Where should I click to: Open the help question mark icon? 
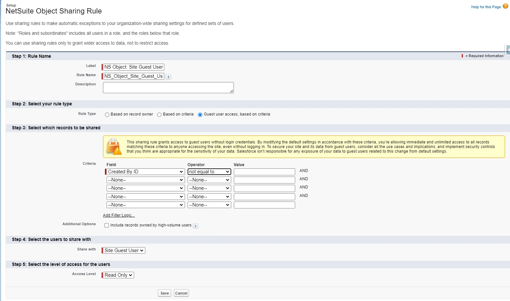(x=505, y=6)
